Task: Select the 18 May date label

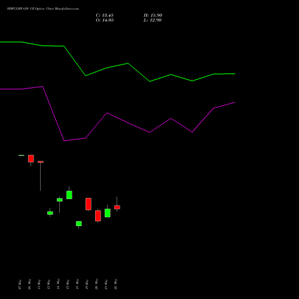Action: [77, 285]
